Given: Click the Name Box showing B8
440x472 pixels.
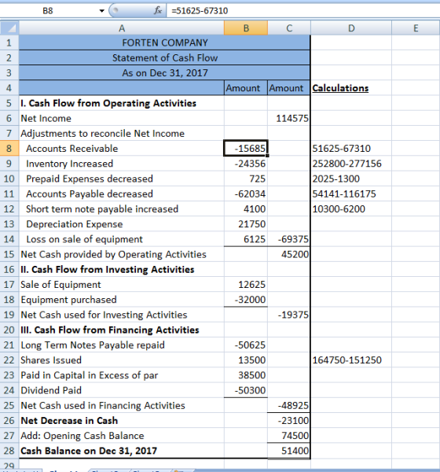Looking at the screenshot, I should [48, 11].
